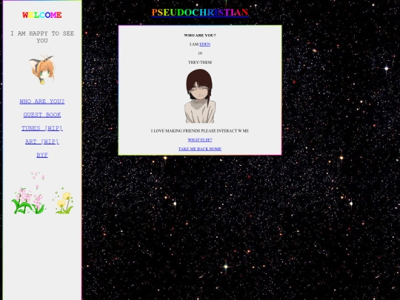Open the WHAT ELSE? link

[200, 140]
